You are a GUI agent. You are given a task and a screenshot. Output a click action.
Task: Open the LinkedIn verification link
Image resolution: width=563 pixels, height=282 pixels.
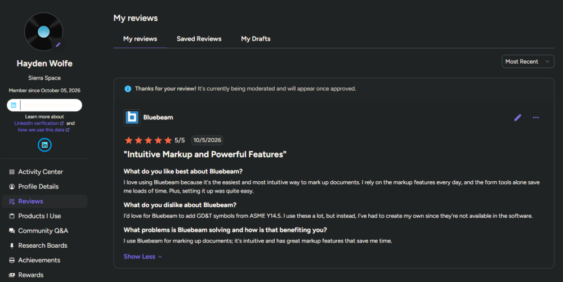[39, 123]
